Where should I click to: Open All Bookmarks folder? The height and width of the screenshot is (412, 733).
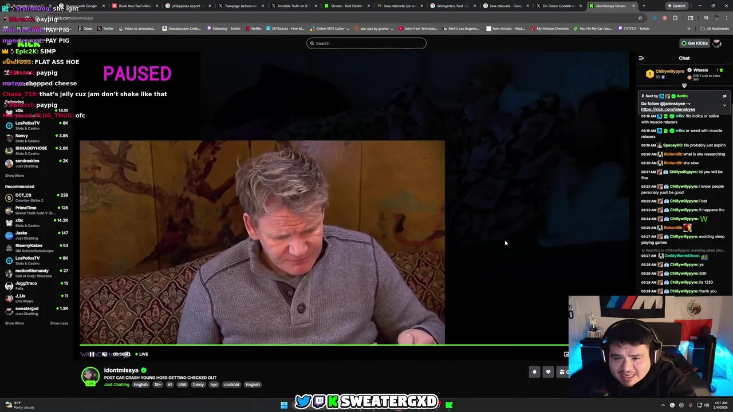pyautogui.click(x=715, y=29)
